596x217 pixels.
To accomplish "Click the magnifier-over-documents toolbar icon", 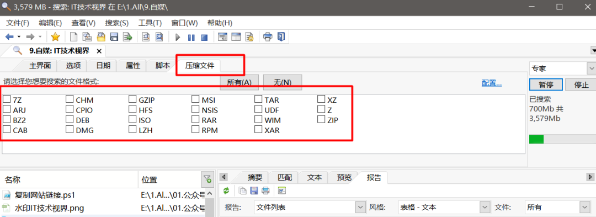I will click(87, 37).
